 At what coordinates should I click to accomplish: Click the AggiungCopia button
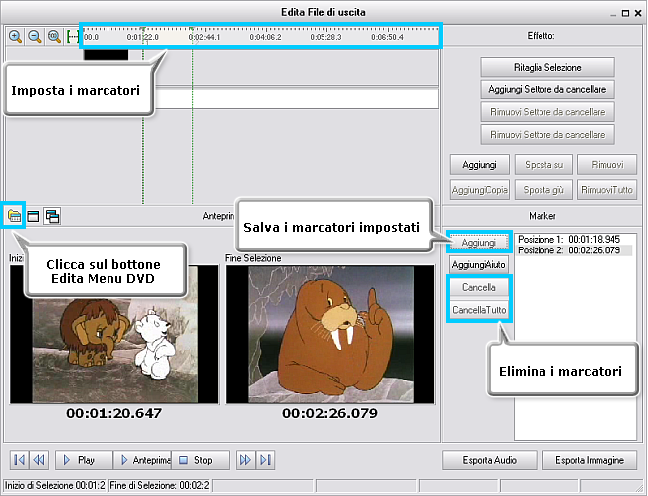pos(480,190)
